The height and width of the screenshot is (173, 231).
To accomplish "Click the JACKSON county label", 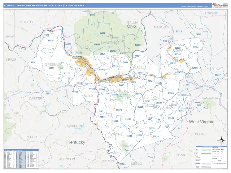I will (210, 13).
